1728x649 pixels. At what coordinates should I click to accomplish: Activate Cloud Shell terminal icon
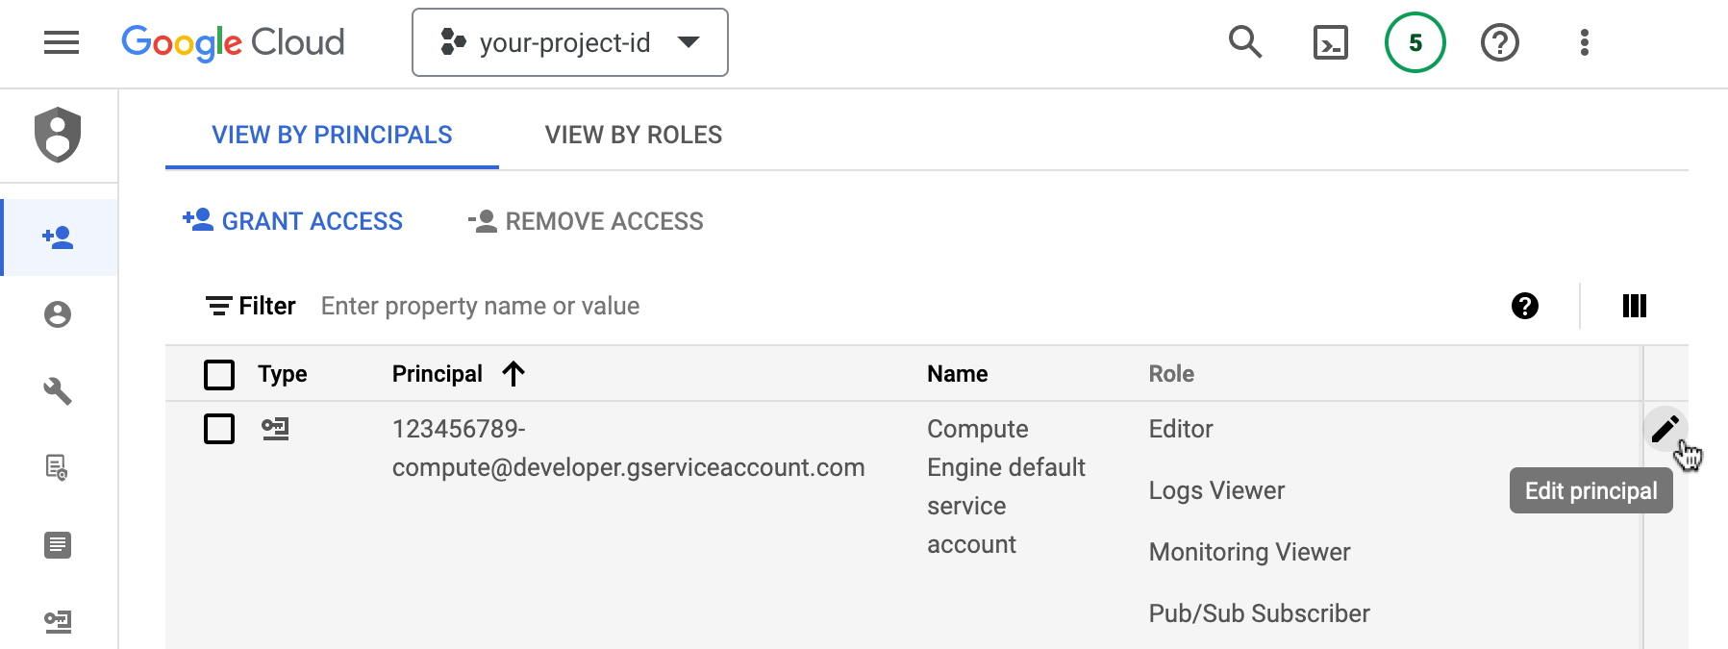click(1330, 42)
